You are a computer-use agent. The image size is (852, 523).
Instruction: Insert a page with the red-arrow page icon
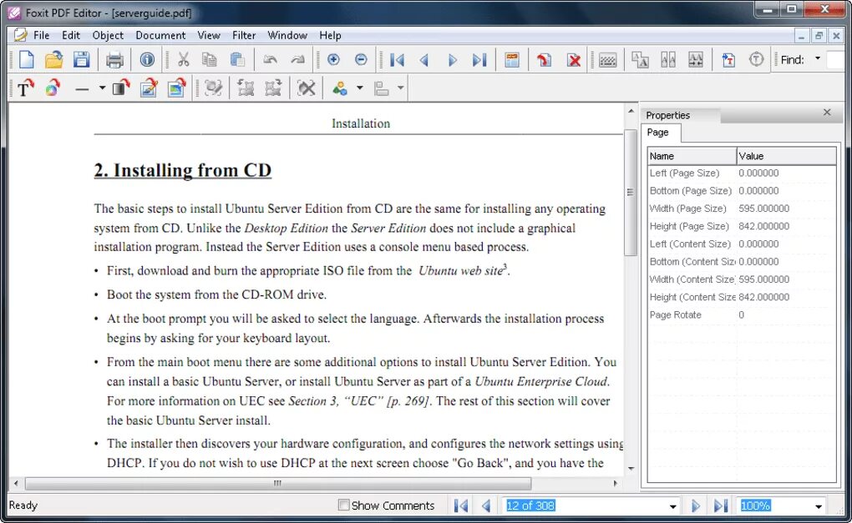(x=544, y=59)
